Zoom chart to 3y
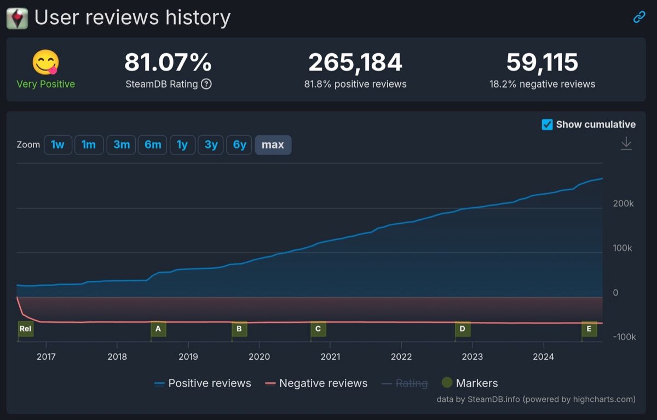The width and height of the screenshot is (657, 420). [x=211, y=145]
